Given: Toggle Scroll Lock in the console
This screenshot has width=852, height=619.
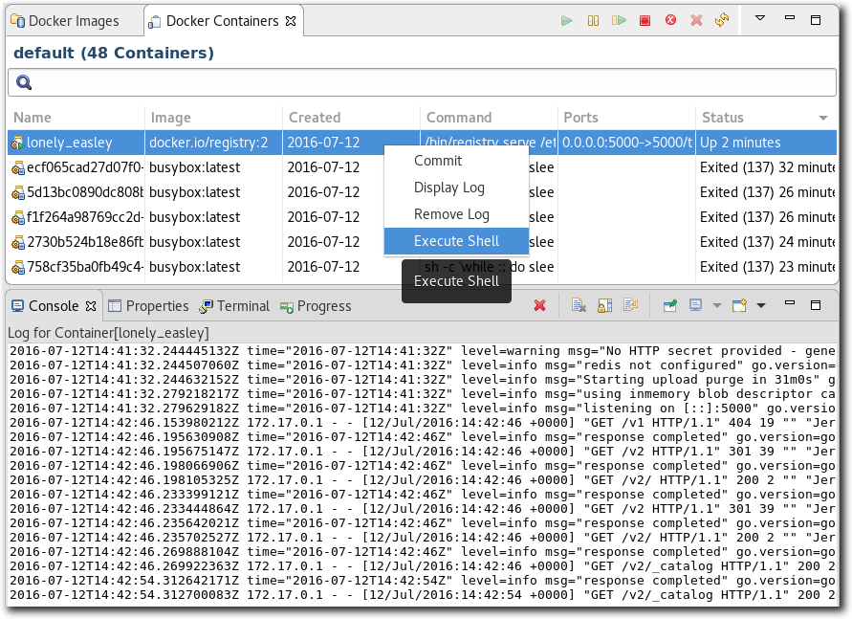Looking at the screenshot, I should point(604,306).
